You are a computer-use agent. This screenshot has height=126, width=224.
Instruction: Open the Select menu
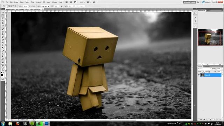(27, 2)
